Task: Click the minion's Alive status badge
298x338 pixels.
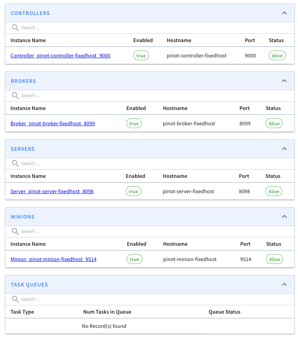Action: click(x=274, y=259)
